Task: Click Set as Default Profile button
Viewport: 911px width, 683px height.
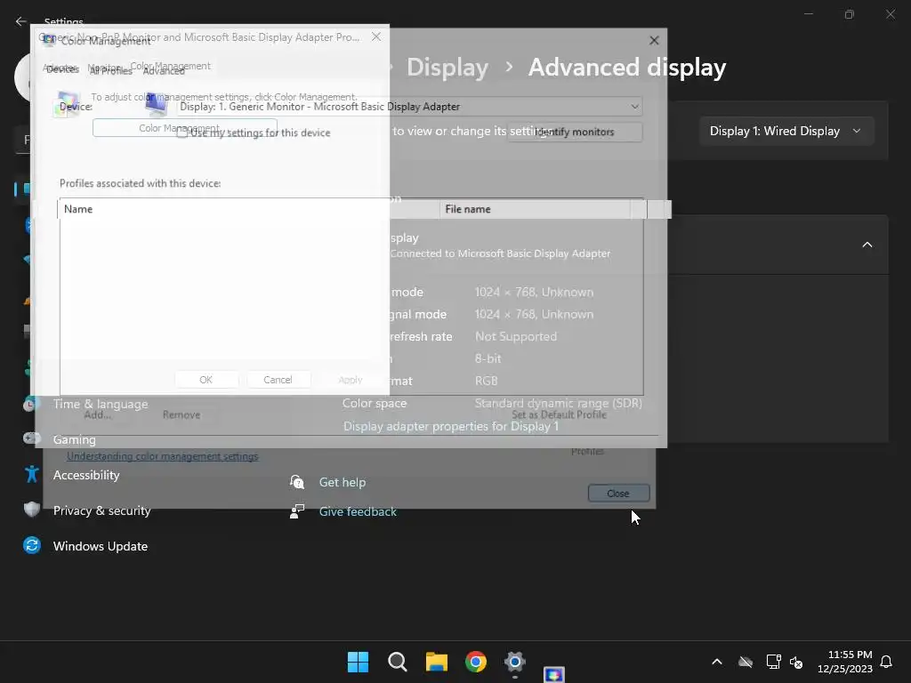Action: click(x=559, y=414)
